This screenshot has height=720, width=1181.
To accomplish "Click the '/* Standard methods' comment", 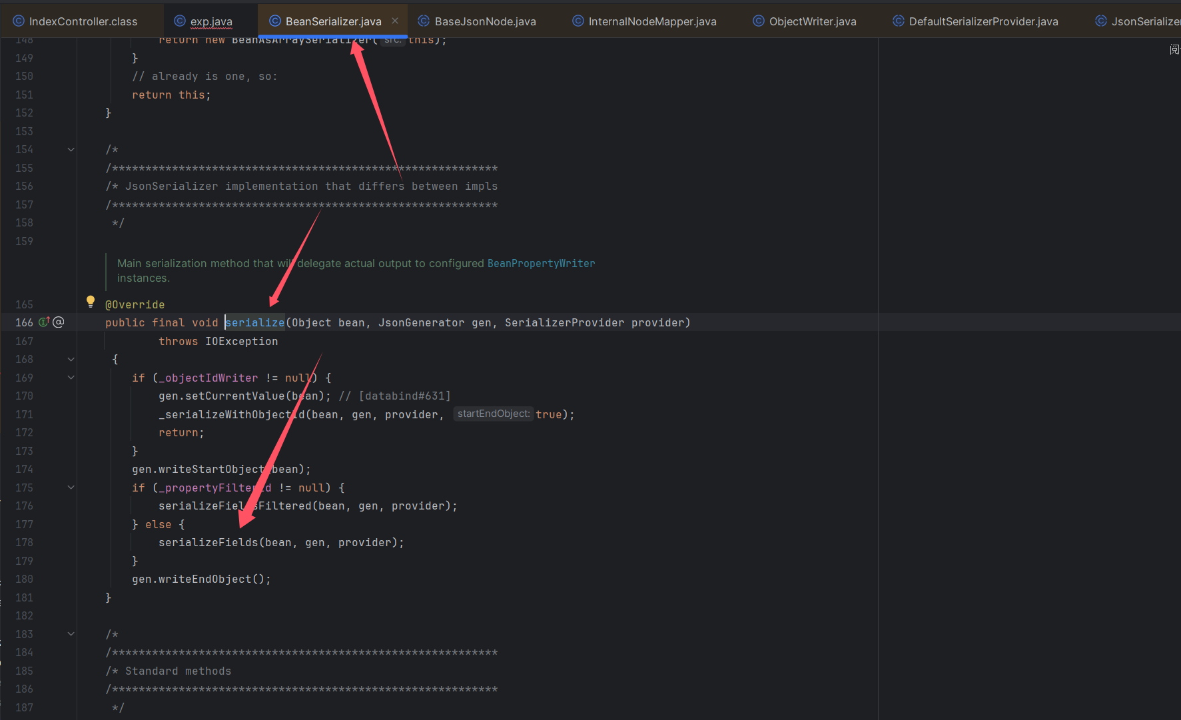I will pos(169,671).
